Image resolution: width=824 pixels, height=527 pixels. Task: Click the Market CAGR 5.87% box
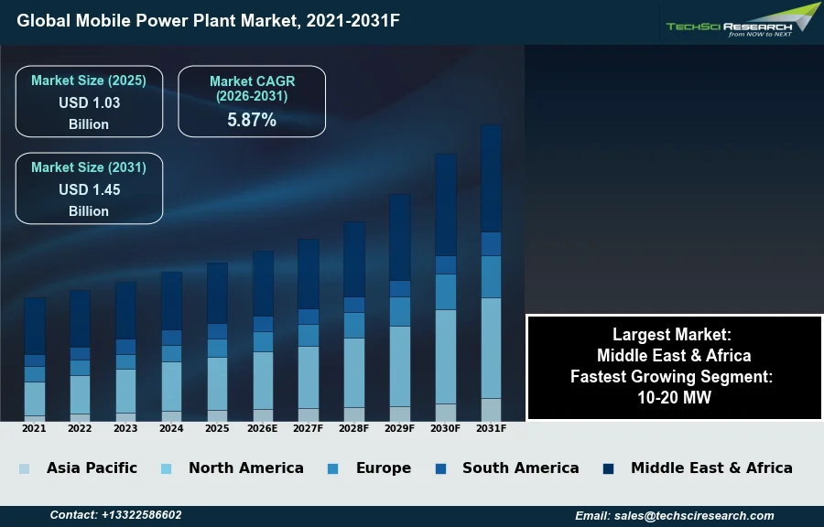click(252, 102)
